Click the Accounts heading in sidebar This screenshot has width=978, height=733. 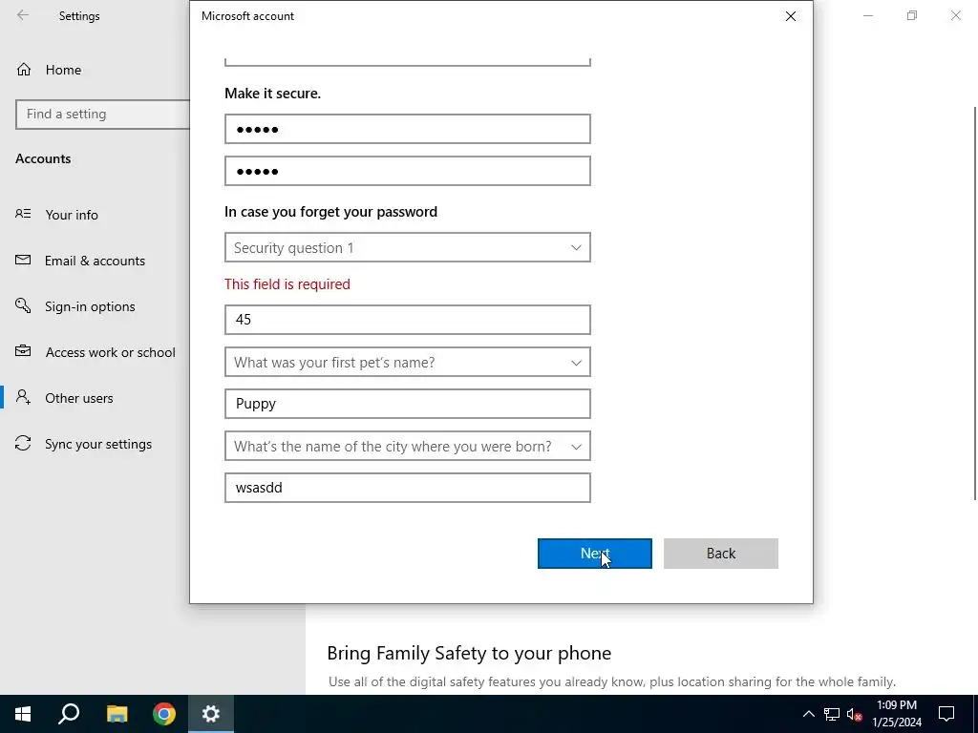43,158
